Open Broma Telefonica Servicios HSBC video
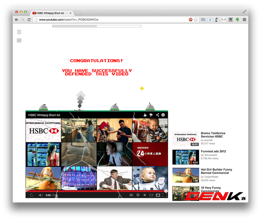The height and width of the screenshot is (220, 261). [x=213, y=135]
